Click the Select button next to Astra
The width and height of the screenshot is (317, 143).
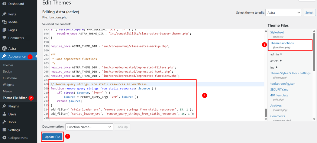click(309, 12)
